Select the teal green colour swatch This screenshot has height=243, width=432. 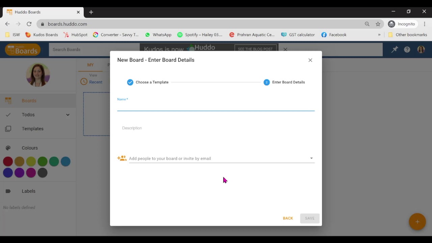click(x=54, y=161)
